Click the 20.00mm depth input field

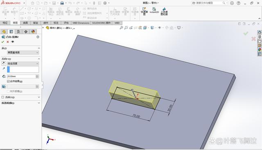tap(21, 76)
